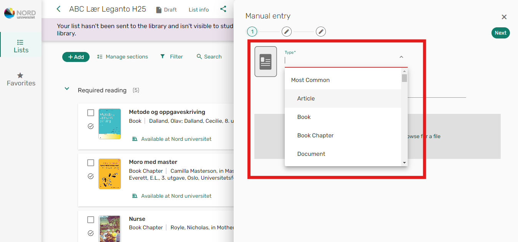The height and width of the screenshot is (242, 518).
Task: Go to wizard step 1 circle
Action: coord(252,32)
